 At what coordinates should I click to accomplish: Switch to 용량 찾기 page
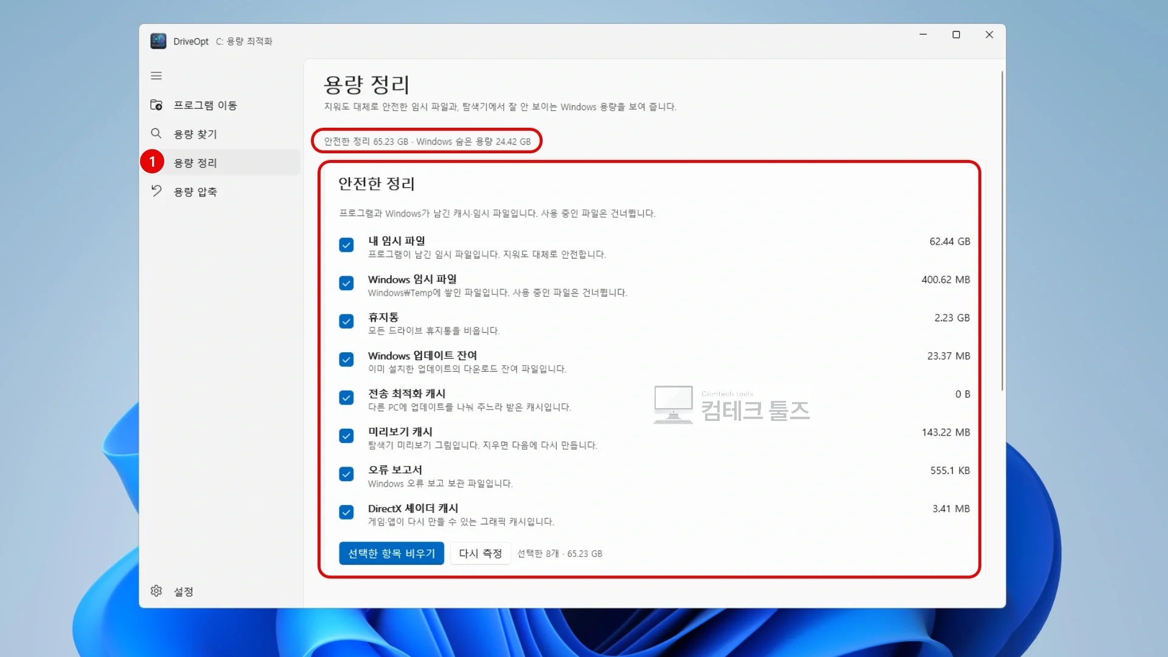[222, 134]
